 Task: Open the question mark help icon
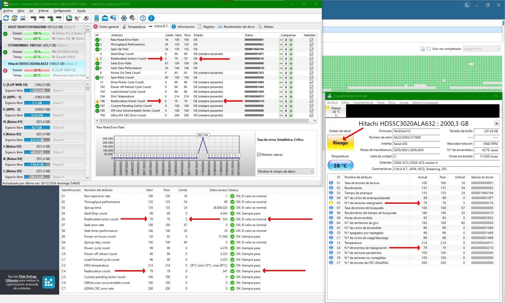[143, 18]
